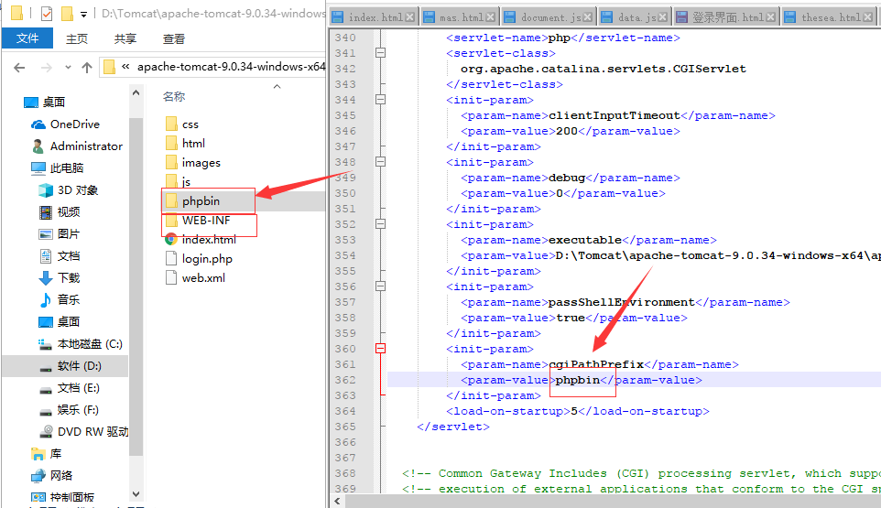Close the index.html editor tab
881x508 pixels.
click(x=409, y=17)
